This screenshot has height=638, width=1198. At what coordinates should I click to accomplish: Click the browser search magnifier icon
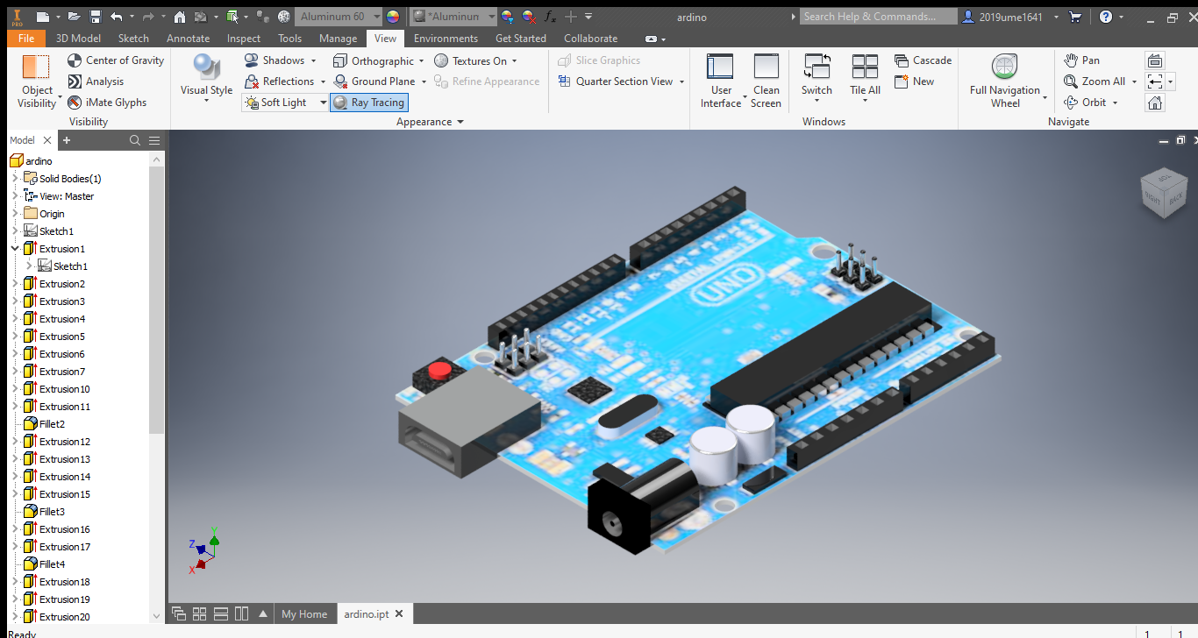click(135, 140)
